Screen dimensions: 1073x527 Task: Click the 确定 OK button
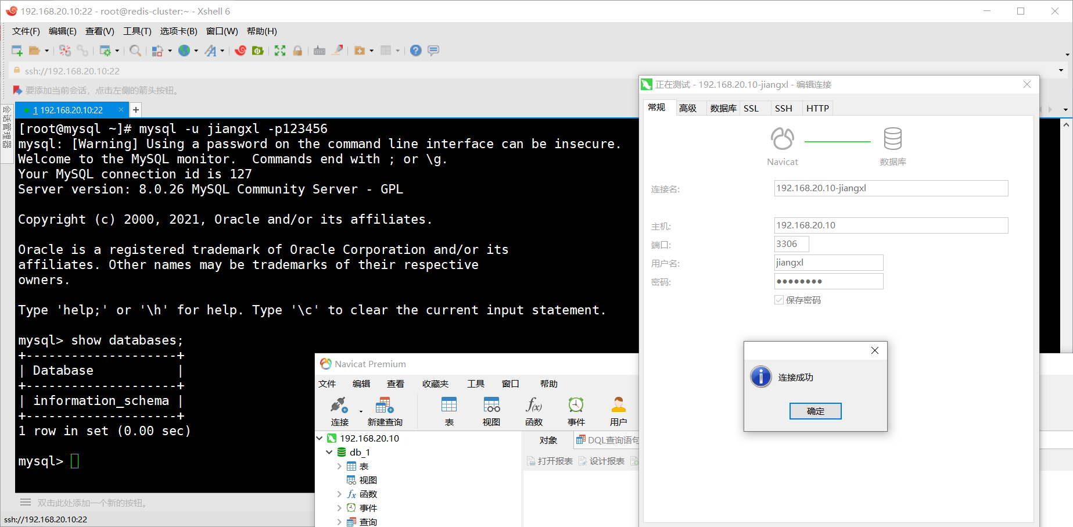(x=816, y=411)
